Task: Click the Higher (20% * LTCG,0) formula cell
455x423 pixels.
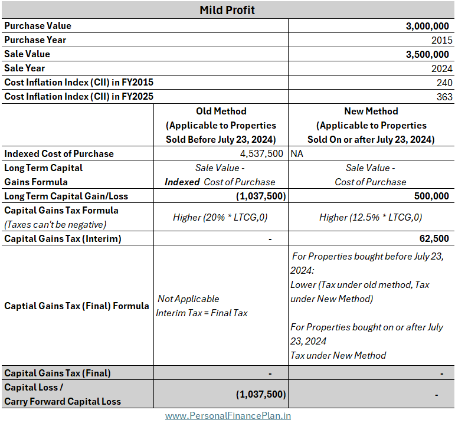Action: click(x=221, y=217)
